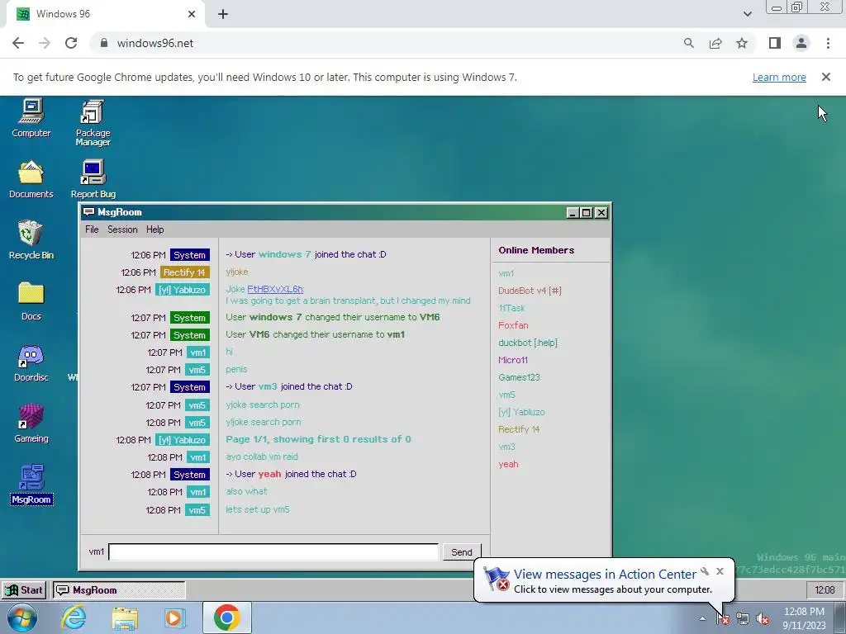Open the Session menu in MsgRoom
Viewport: 846px width, 634px height.
[x=122, y=229]
